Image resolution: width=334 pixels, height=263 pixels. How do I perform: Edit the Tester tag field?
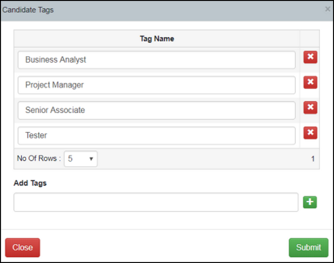tap(157, 135)
